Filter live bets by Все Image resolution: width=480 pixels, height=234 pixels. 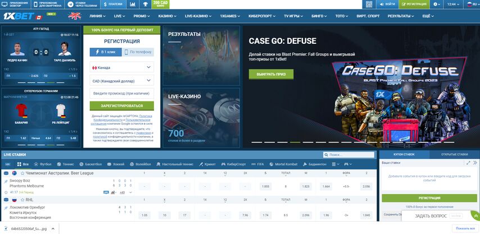tap(23, 164)
